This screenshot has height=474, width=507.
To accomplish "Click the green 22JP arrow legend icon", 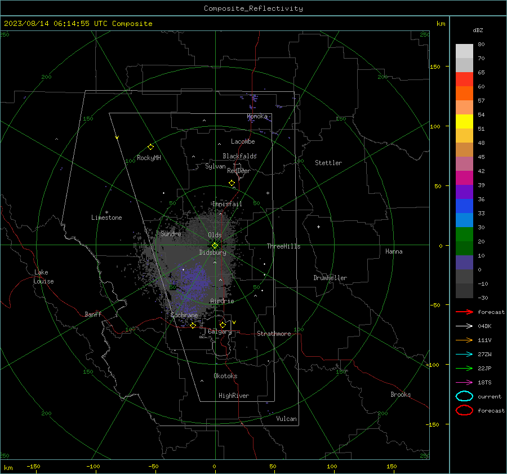I will point(464,368).
